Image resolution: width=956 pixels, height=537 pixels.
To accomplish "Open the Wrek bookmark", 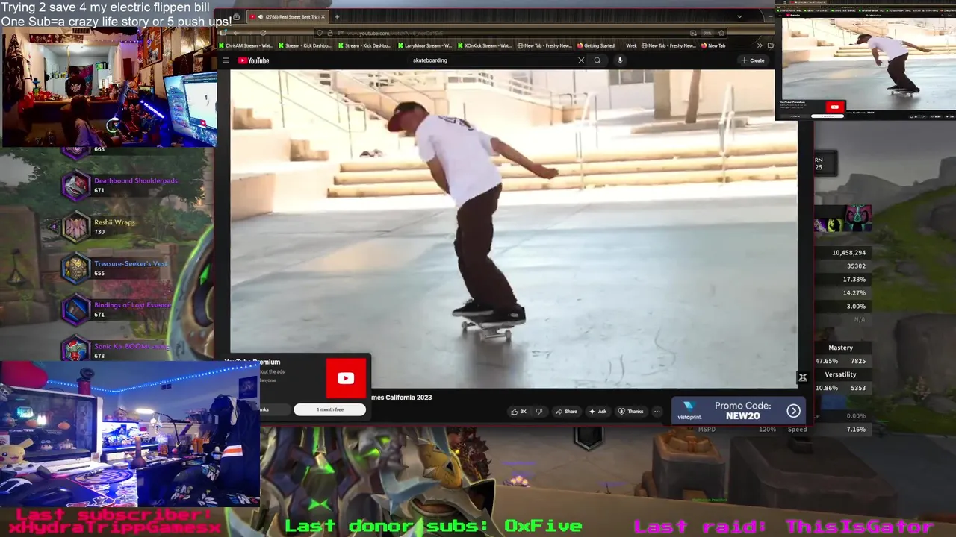I will click(x=631, y=45).
